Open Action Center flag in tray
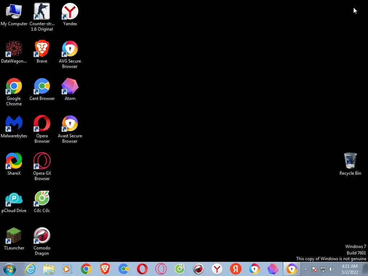Image resolution: width=368 pixels, height=276 pixels. (314, 269)
